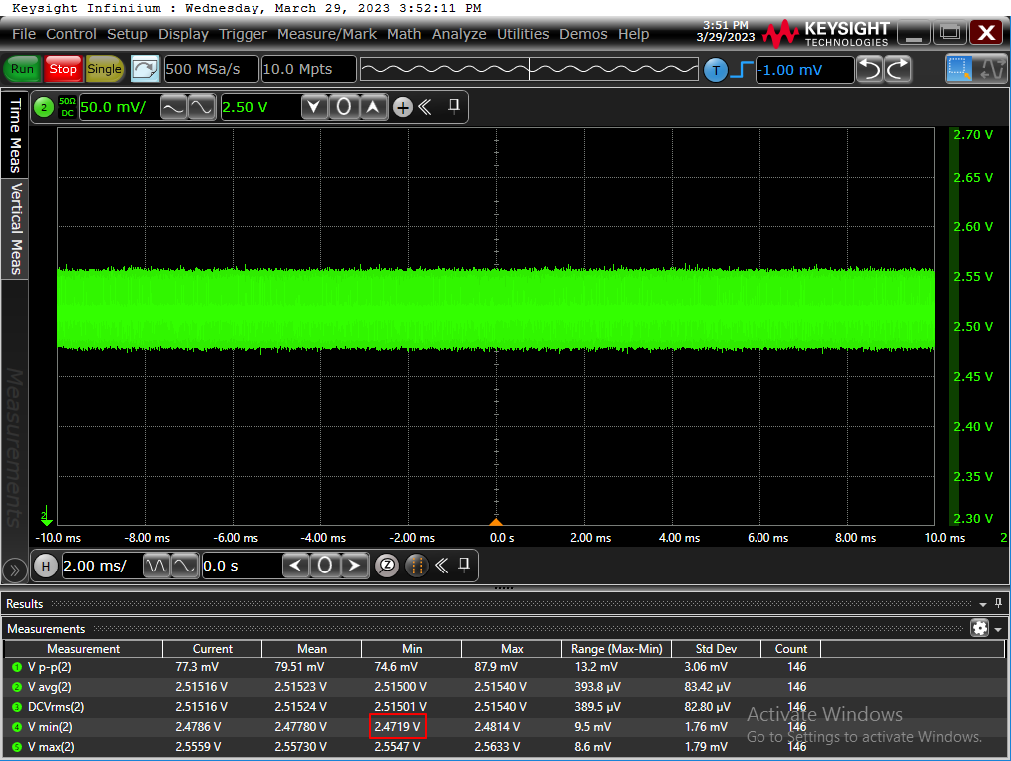Expand the left sidebar chevron button
The height and width of the screenshot is (761, 1011).
14,571
